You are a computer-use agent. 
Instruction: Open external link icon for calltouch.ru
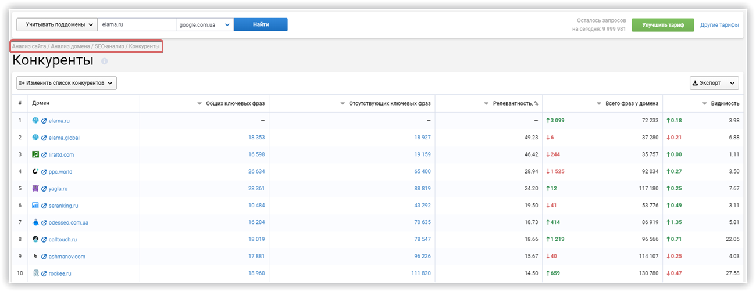tap(44, 239)
